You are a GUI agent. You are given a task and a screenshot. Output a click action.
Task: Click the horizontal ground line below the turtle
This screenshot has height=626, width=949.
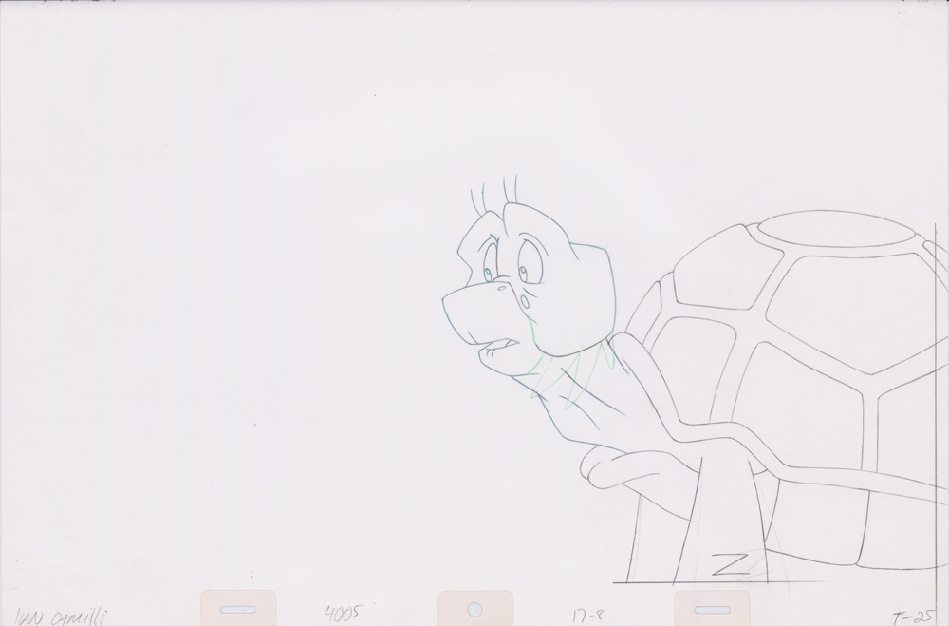coord(778,579)
